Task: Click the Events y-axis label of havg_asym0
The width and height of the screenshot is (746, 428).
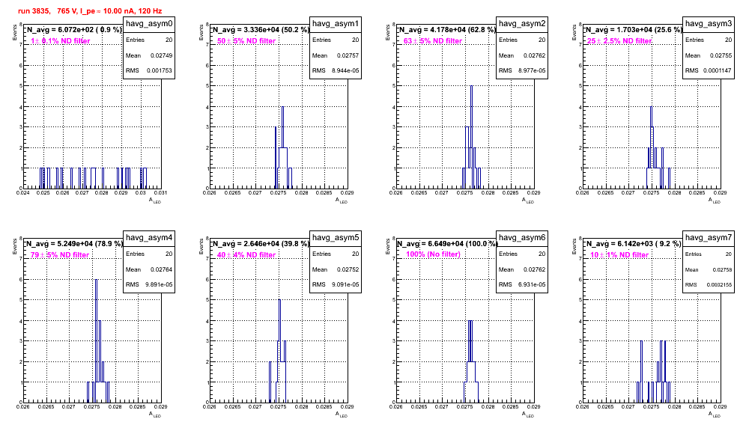Action: (x=14, y=32)
